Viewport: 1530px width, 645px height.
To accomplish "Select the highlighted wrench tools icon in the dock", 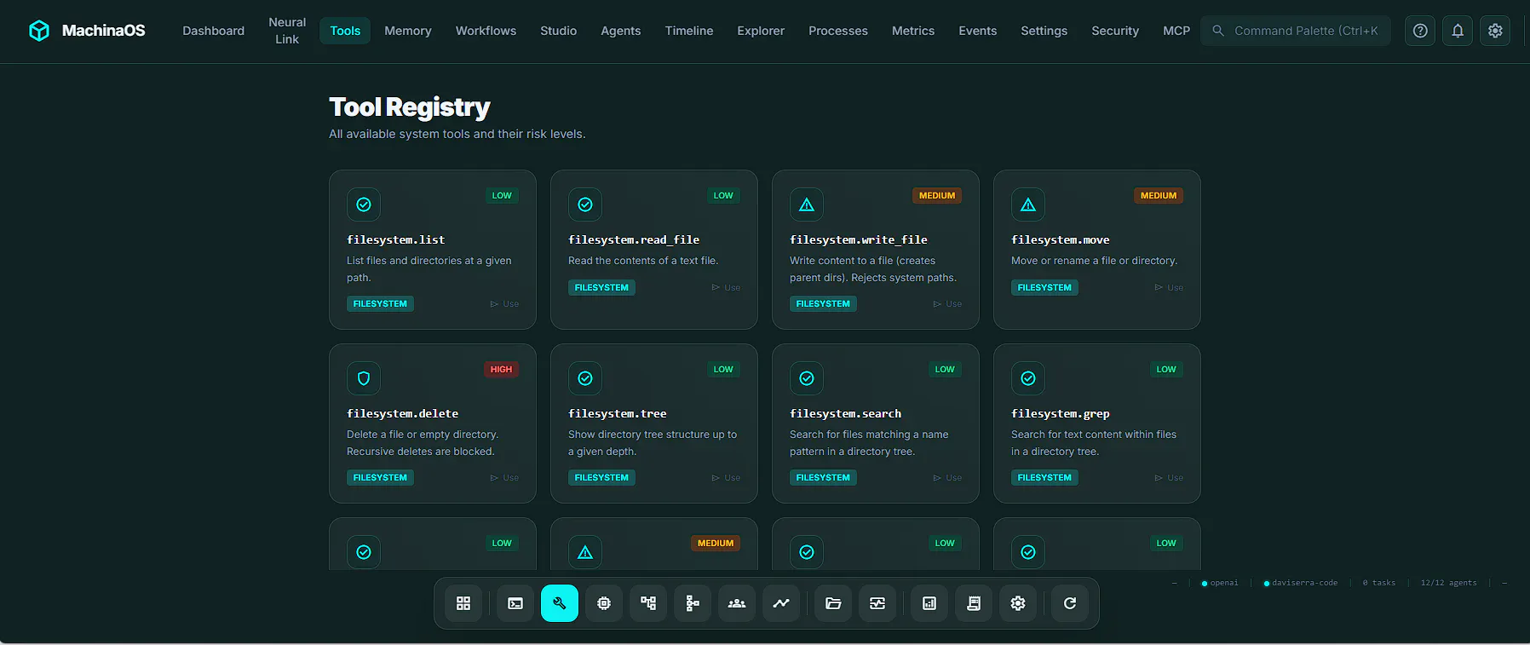I will 560,603.
